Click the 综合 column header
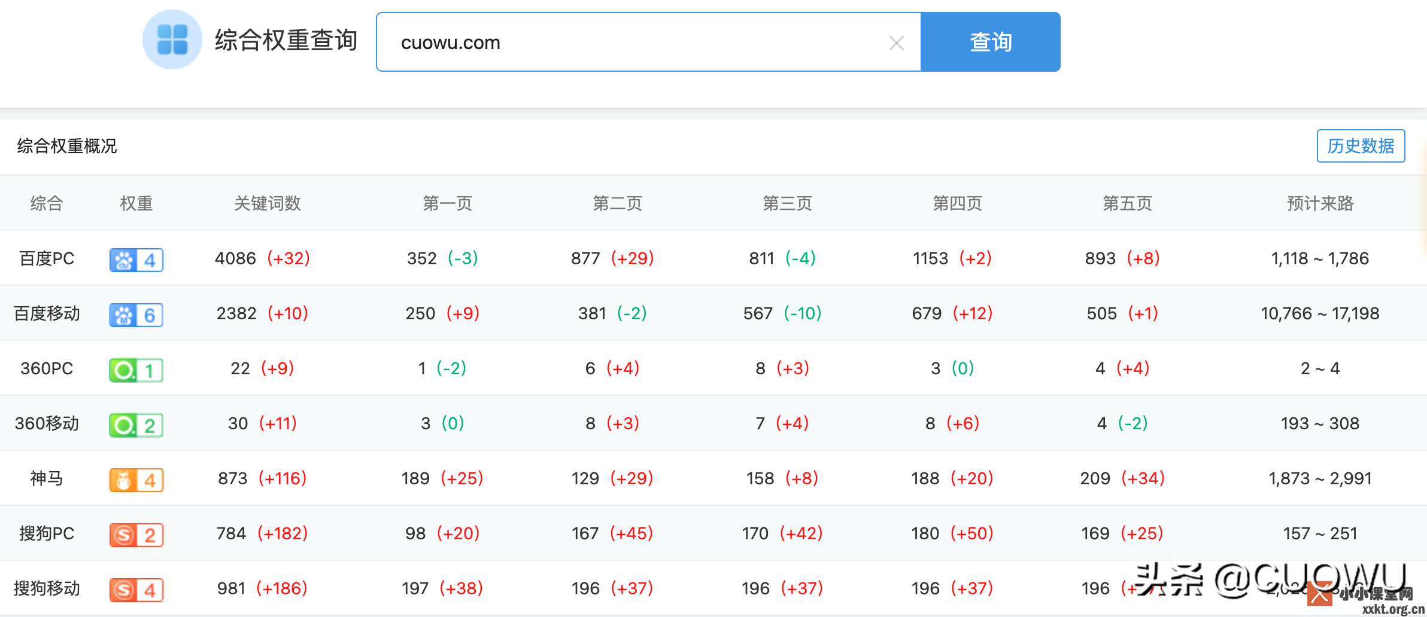Image resolution: width=1427 pixels, height=617 pixels. point(47,203)
